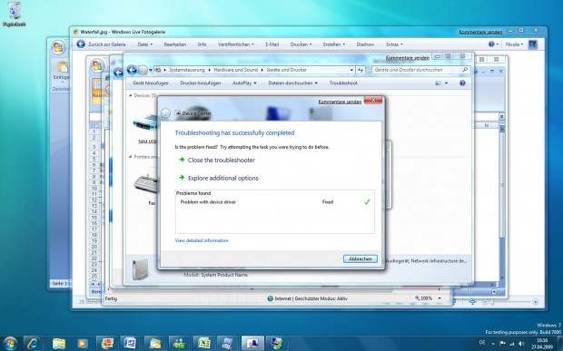Screen dimensions: 563x351
Task: Open the Recycle Bin desktop icon
Action: [14, 14]
